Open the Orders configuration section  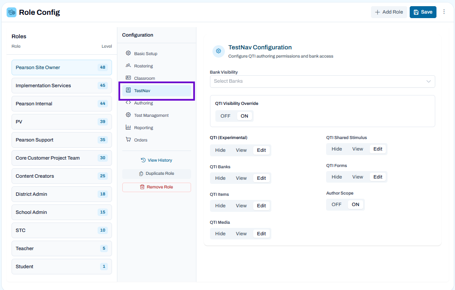[157, 140]
